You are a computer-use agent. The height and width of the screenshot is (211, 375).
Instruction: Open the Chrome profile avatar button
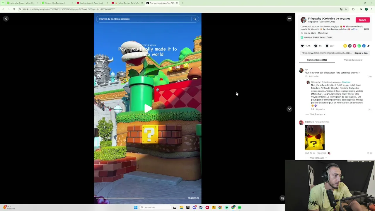click(x=366, y=9)
